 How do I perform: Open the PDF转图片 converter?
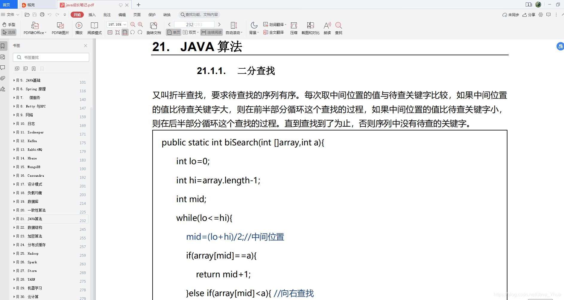pos(60,28)
